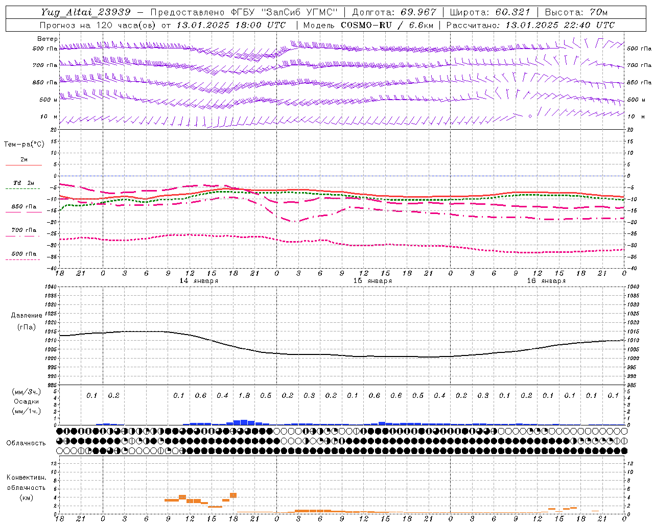The image size is (654, 523).
Task: Click the (км) units label
Action: 26,497
